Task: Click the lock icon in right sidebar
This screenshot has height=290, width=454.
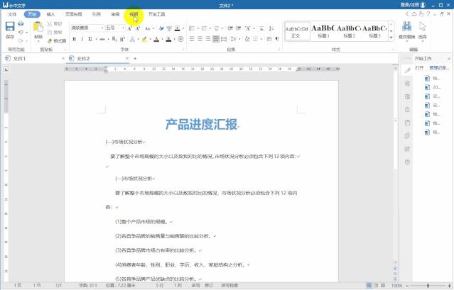Action: pyautogui.click(x=407, y=109)
